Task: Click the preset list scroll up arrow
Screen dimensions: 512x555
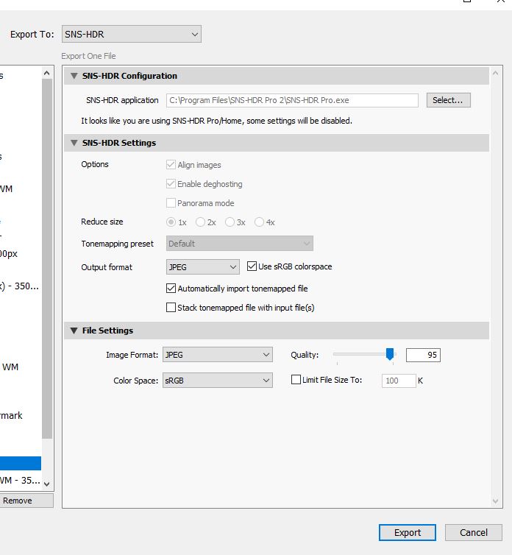Action: pos(46,74)
